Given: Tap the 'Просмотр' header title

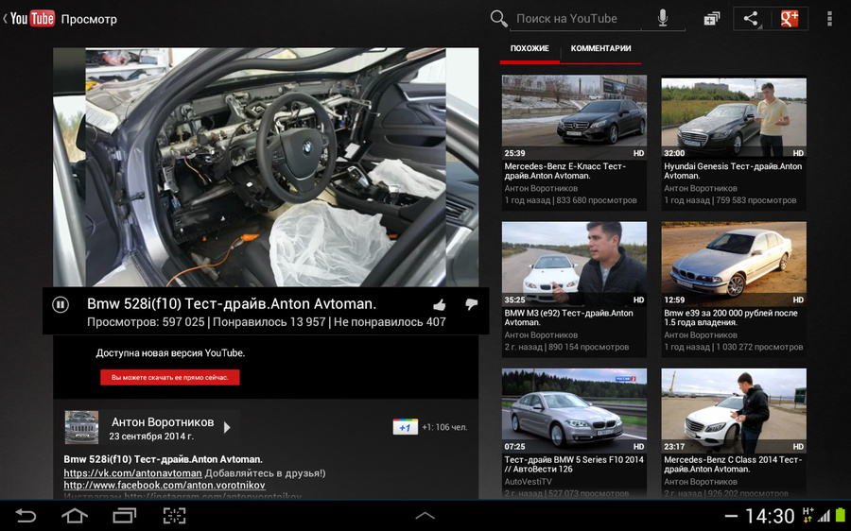Looking at the screenshot, I should pyautogui.click(x=89, y=19).
